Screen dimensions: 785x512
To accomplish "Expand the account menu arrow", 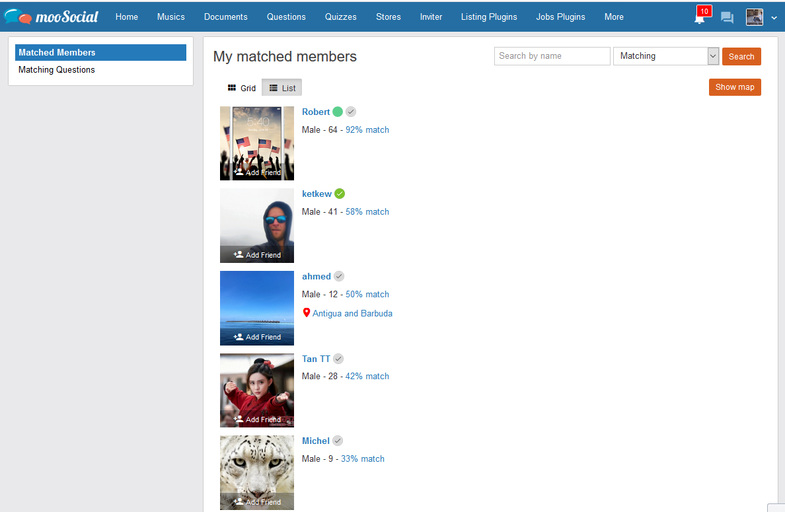I will tap(774, 18).
